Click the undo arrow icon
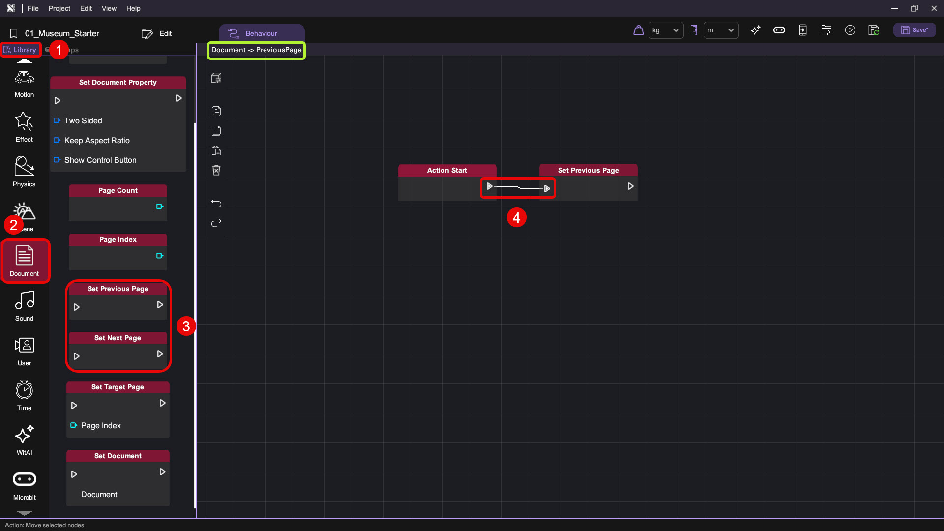The width and height of the screenshot is (944, 531). (x=216, y=203)
